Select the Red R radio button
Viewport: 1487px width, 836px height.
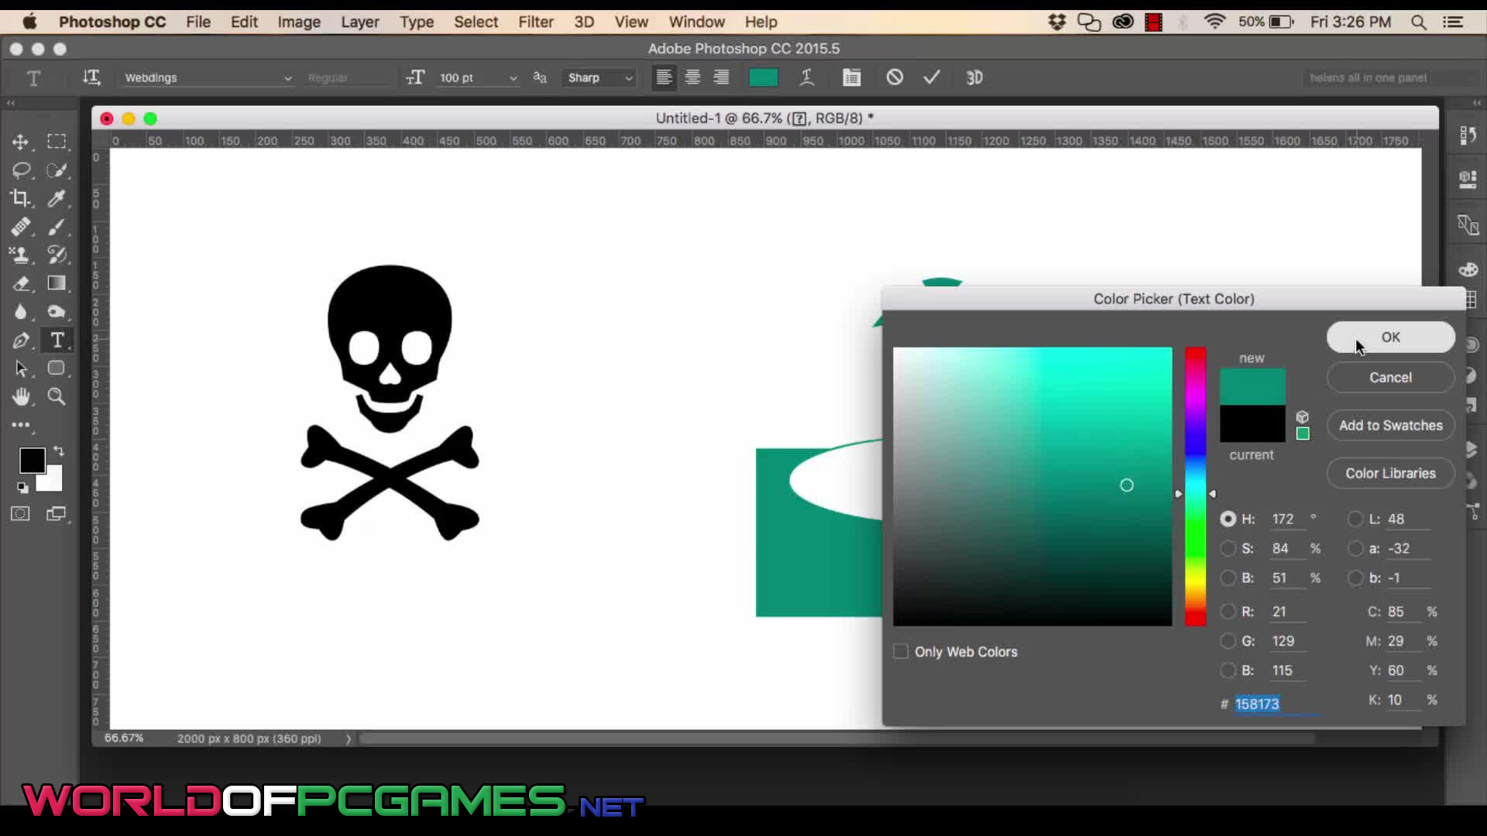click(1228, 612)
